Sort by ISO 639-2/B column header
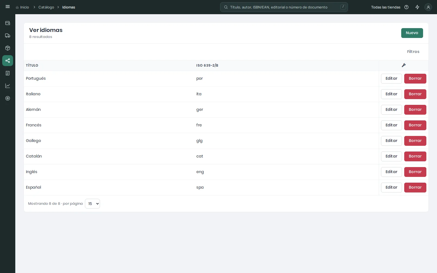This screenshot has height=273, width=437. 207,66
